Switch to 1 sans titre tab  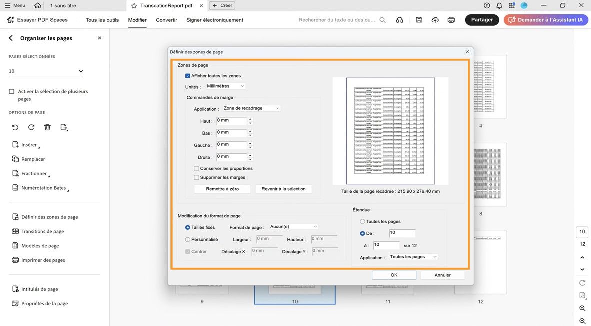coord(63,6)
